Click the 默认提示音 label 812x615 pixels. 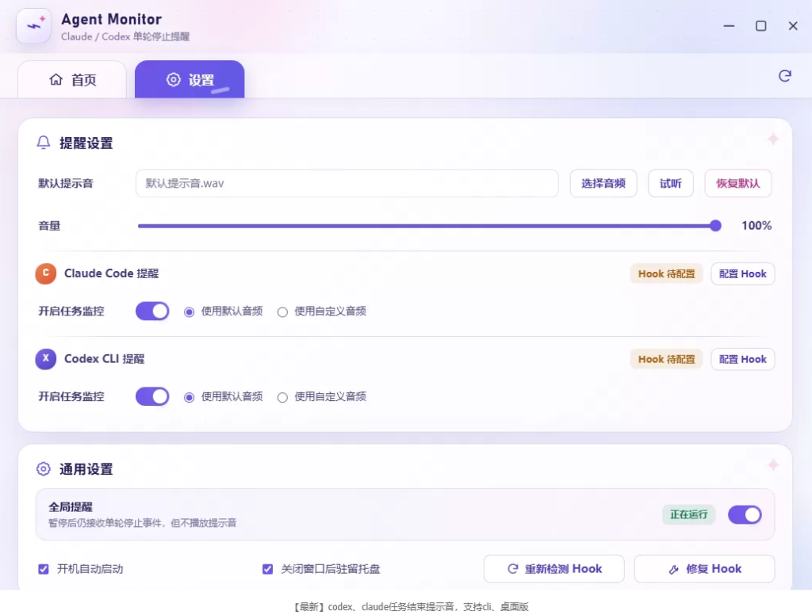click(x=66, y=183)
